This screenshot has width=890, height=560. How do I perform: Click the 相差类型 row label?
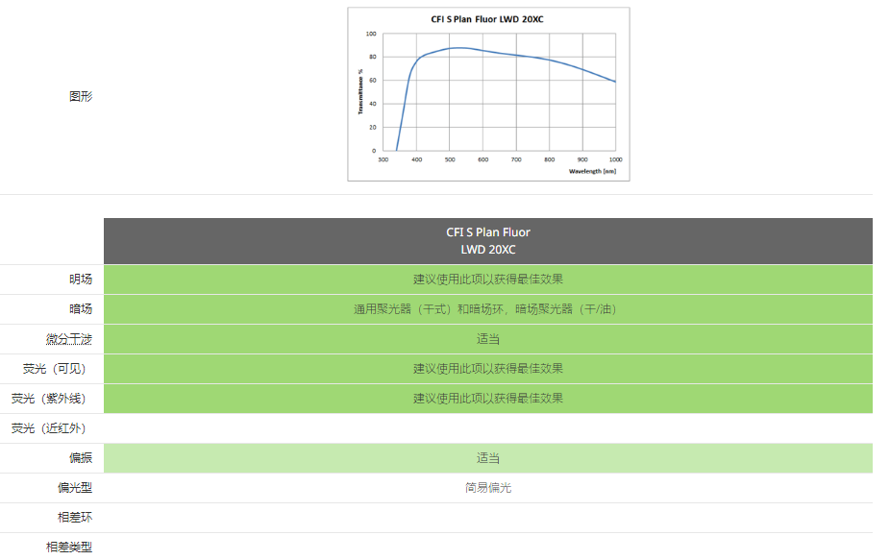[x=68, y=547]
